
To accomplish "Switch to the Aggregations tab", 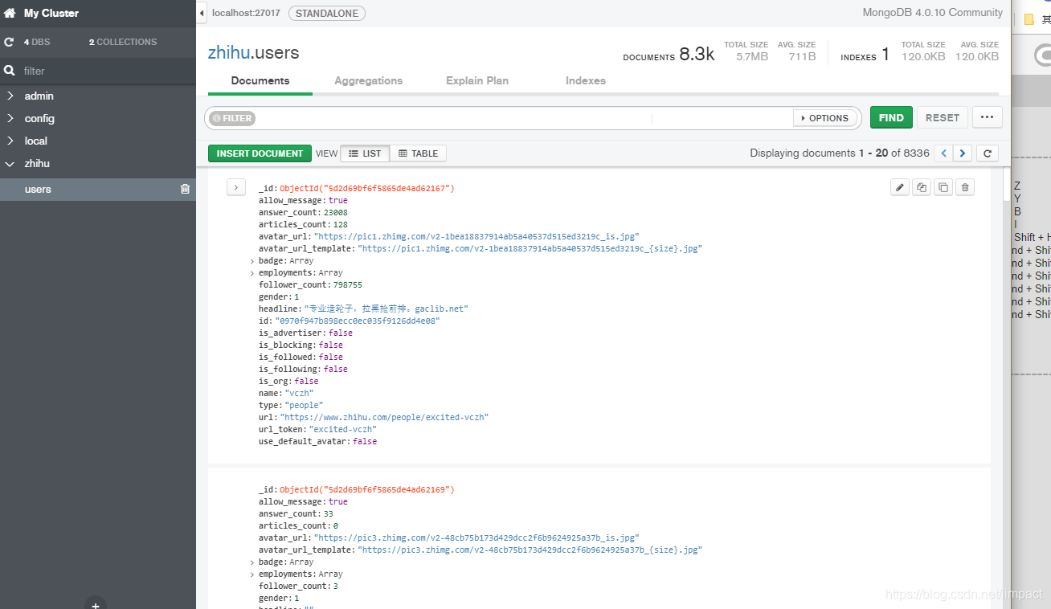I will point(369,81).
